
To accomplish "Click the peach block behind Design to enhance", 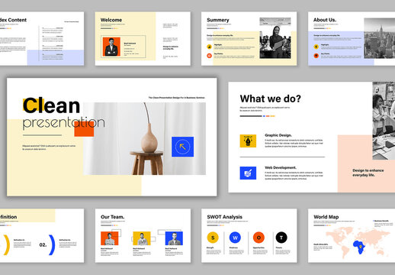I will tap(366, 163).
